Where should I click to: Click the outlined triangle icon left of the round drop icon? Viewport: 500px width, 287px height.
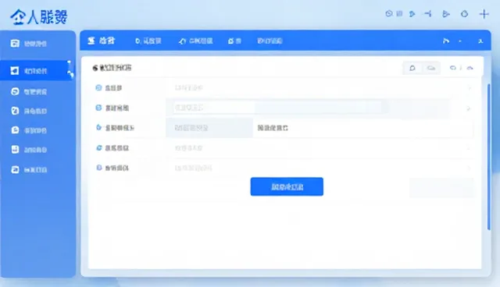click(x=446, y=14)
